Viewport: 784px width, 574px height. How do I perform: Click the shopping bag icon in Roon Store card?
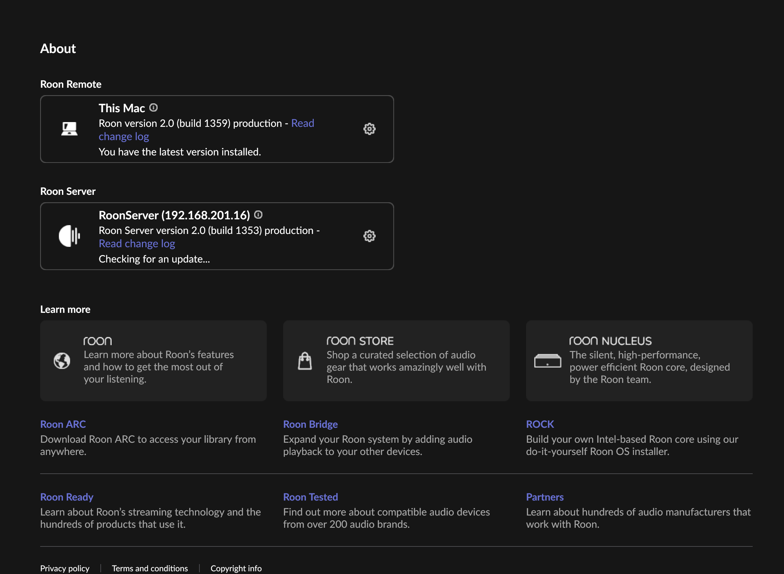pos(305,361)
